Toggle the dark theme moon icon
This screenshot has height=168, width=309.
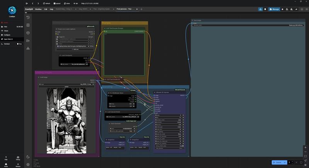28,157
